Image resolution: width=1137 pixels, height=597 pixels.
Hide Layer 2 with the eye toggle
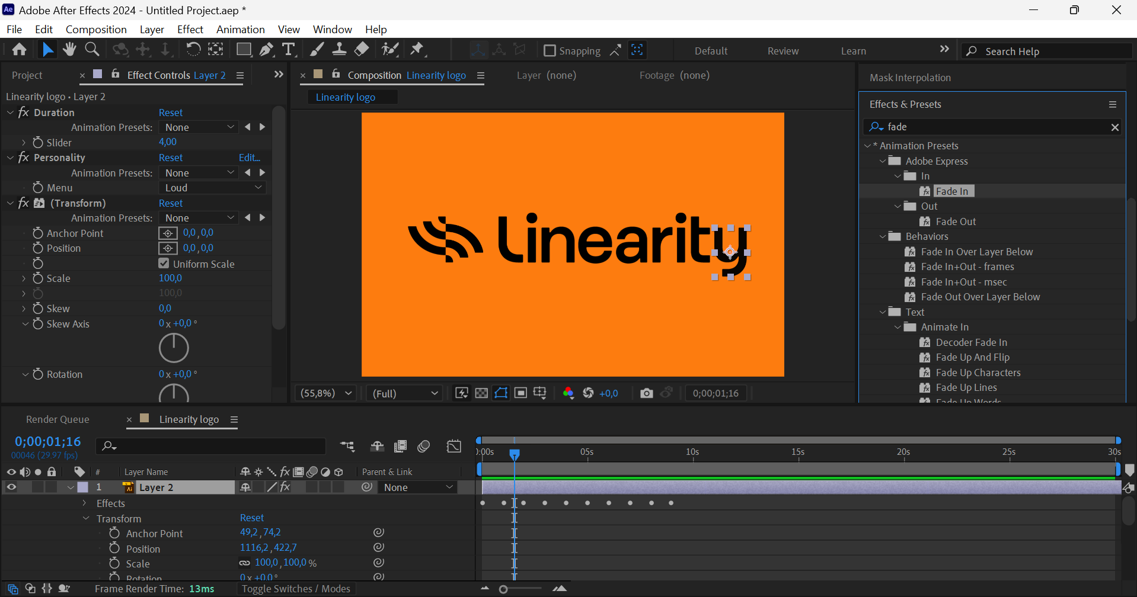tap(11, 487)
